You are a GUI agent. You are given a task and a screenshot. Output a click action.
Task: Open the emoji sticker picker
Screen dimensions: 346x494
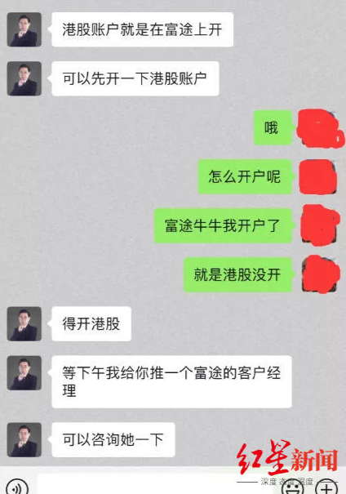click(293, 487)
